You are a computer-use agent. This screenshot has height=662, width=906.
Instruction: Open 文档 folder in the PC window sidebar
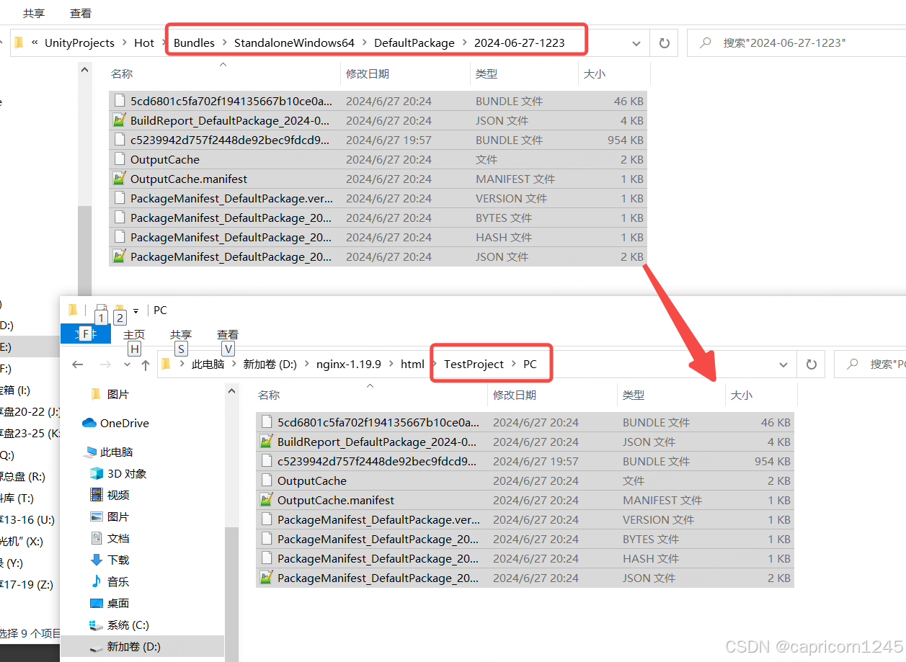point(118,538)
